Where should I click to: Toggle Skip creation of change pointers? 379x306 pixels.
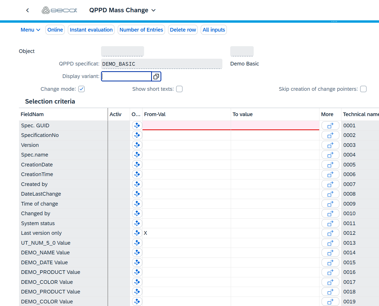(363, 89)
